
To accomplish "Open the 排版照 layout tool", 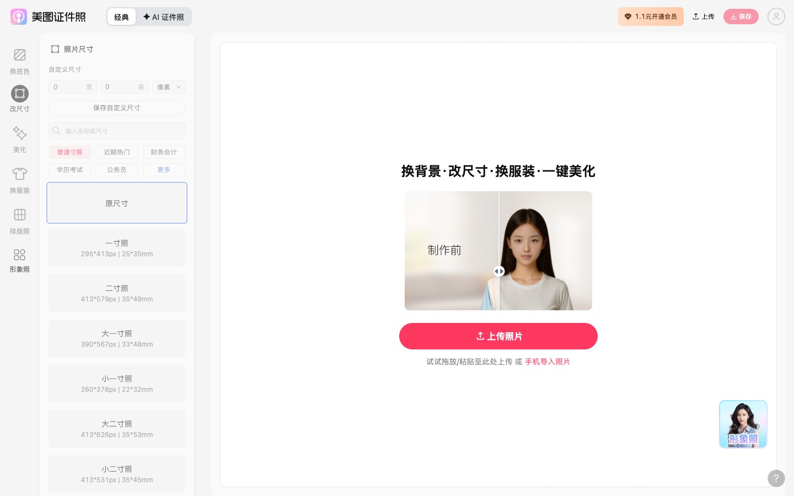I will (x=20, y=221).
